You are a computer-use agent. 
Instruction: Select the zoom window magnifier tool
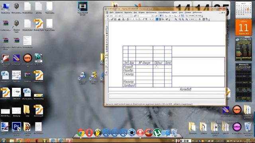pyautogui.click(x=176, y=19)
